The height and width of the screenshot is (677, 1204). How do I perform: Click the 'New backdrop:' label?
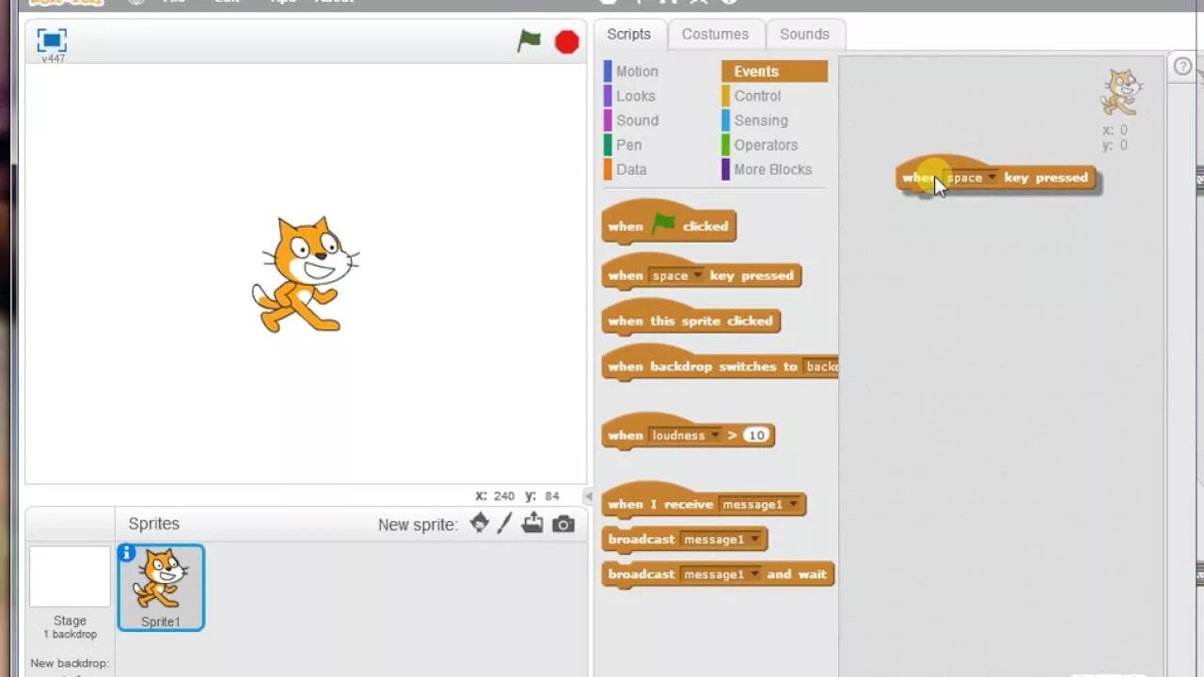point(70,664)
